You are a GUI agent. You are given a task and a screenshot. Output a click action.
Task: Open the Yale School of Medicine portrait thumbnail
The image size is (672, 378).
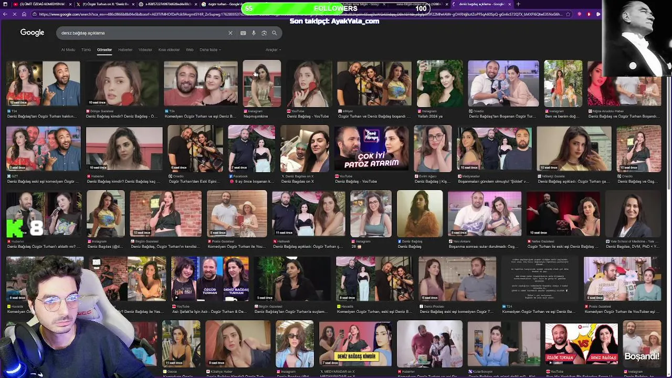633,214
